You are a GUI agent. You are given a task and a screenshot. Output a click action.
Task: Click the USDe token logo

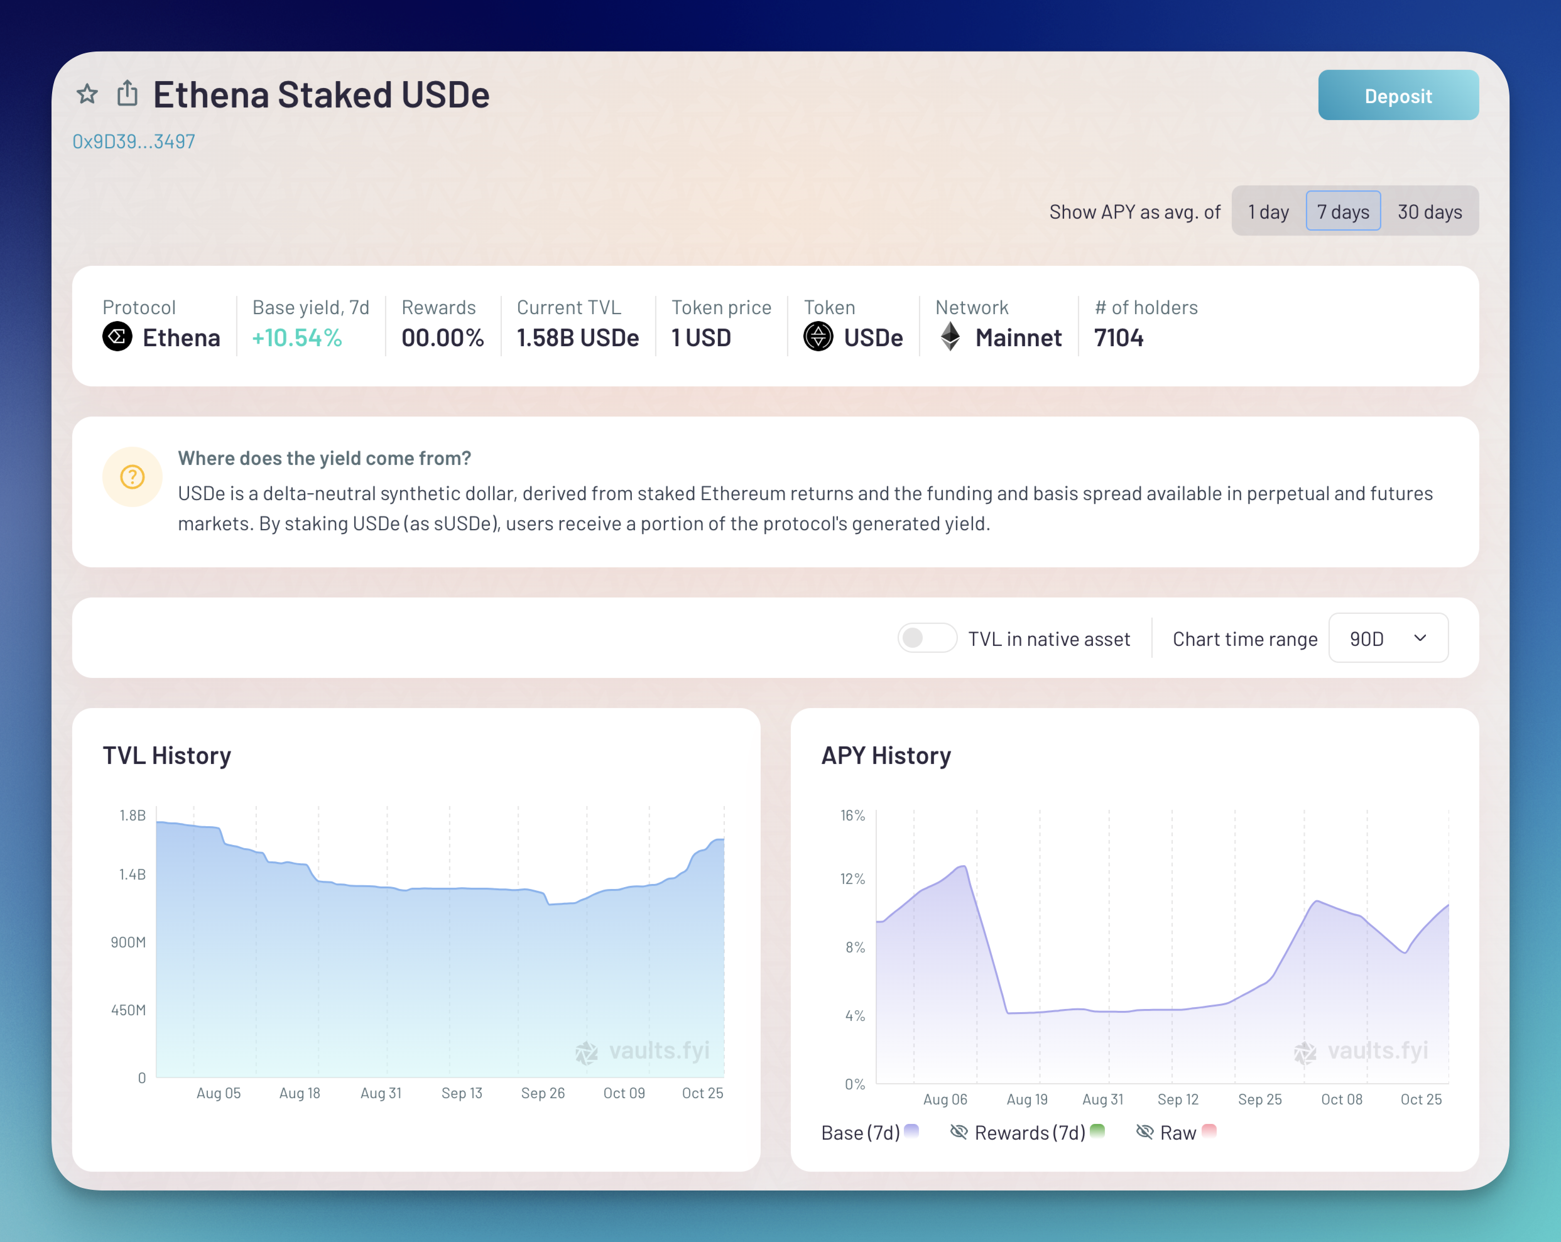click(818, 337)
